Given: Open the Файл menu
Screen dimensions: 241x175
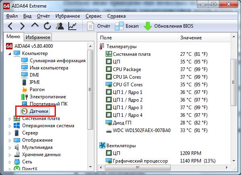Looking at the screenshot, I should (12, 16).
